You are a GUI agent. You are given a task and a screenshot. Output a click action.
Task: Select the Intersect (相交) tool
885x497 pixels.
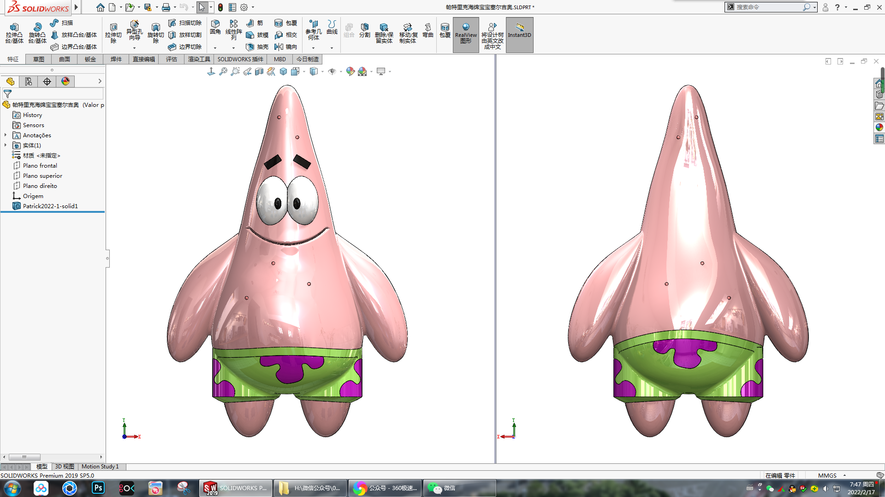[286, 35]
